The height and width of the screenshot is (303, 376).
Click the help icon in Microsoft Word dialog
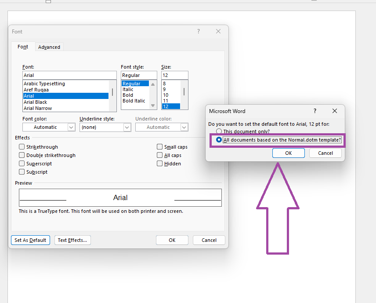[x=315, y=111]
